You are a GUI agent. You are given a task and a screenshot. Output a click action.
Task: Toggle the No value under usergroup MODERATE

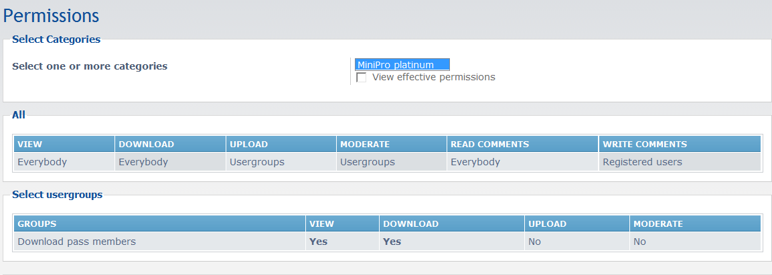639,242
